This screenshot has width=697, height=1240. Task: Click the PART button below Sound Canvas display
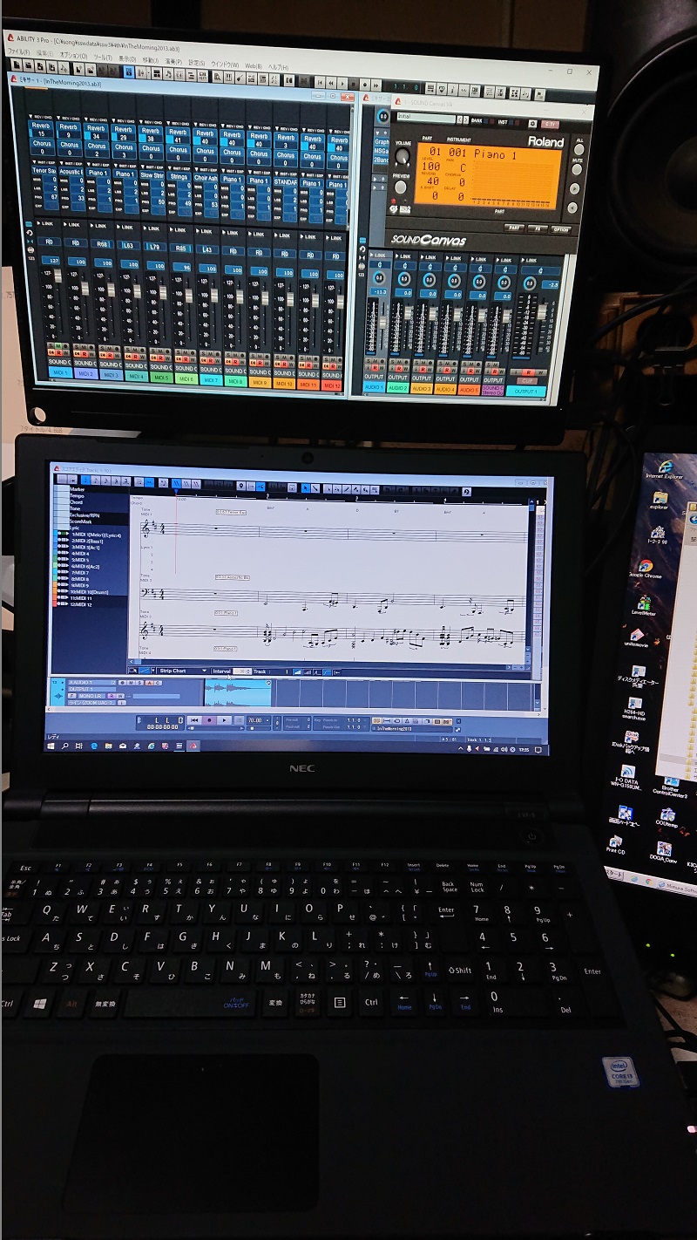tap(514, 228)
